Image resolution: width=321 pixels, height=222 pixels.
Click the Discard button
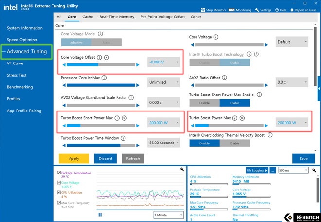click(105, 159)
